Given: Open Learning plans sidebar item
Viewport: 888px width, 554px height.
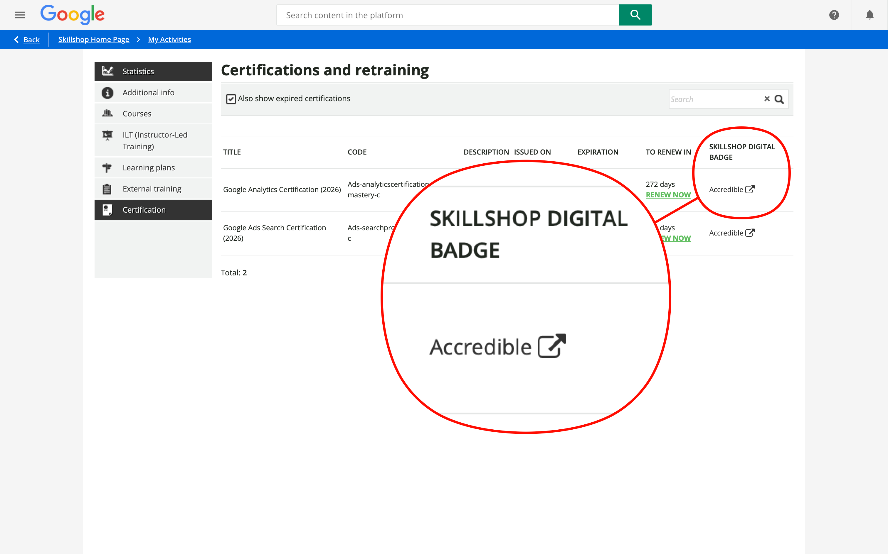Looking at the screenshot, I should tap(153, 168).
